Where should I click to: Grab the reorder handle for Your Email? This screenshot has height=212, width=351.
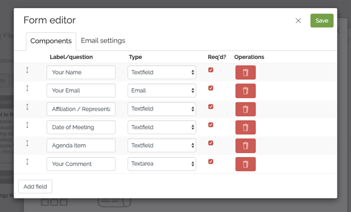pyautogui.click(x=27, y=88)
